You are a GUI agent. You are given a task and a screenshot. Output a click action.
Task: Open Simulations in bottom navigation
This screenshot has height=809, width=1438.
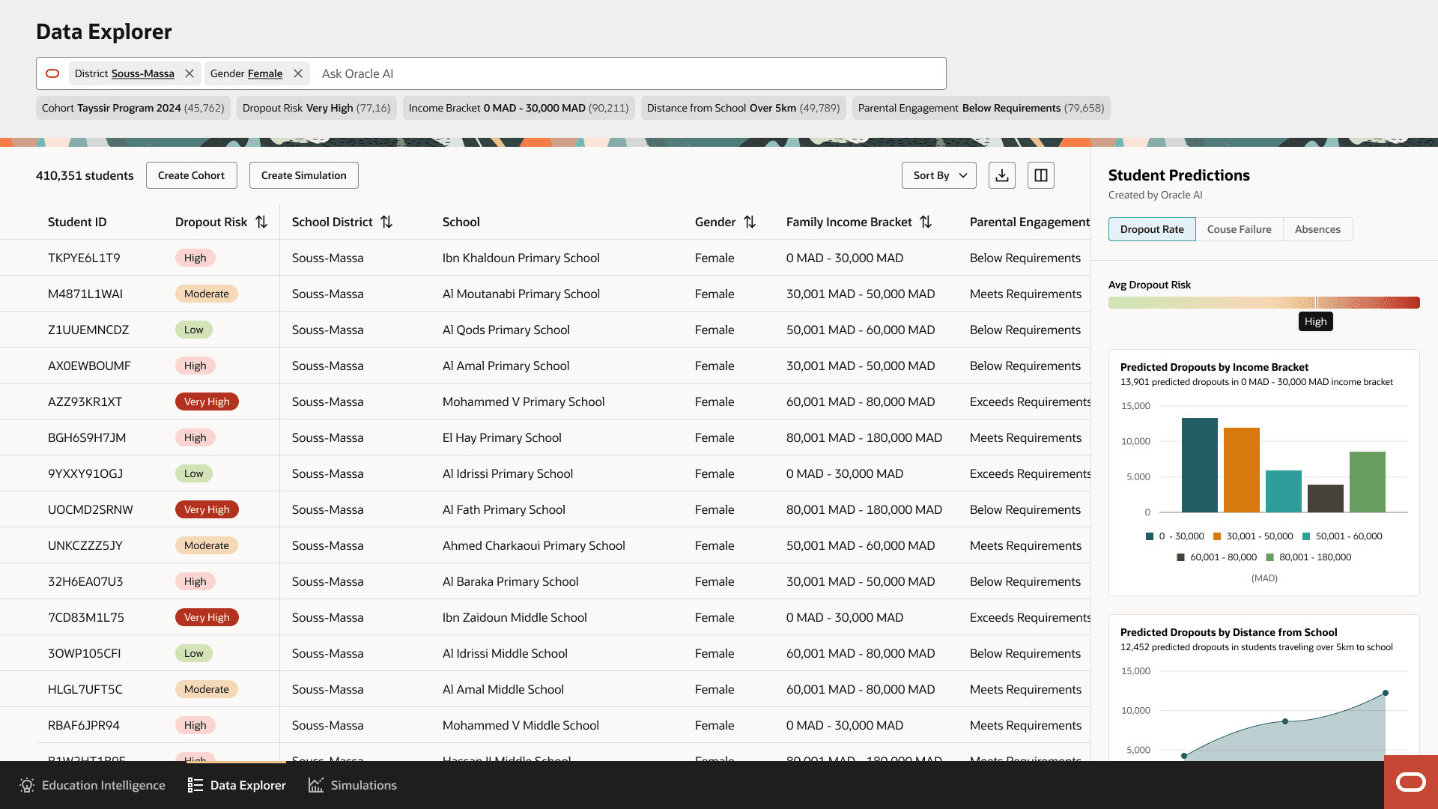coord(352,785)
